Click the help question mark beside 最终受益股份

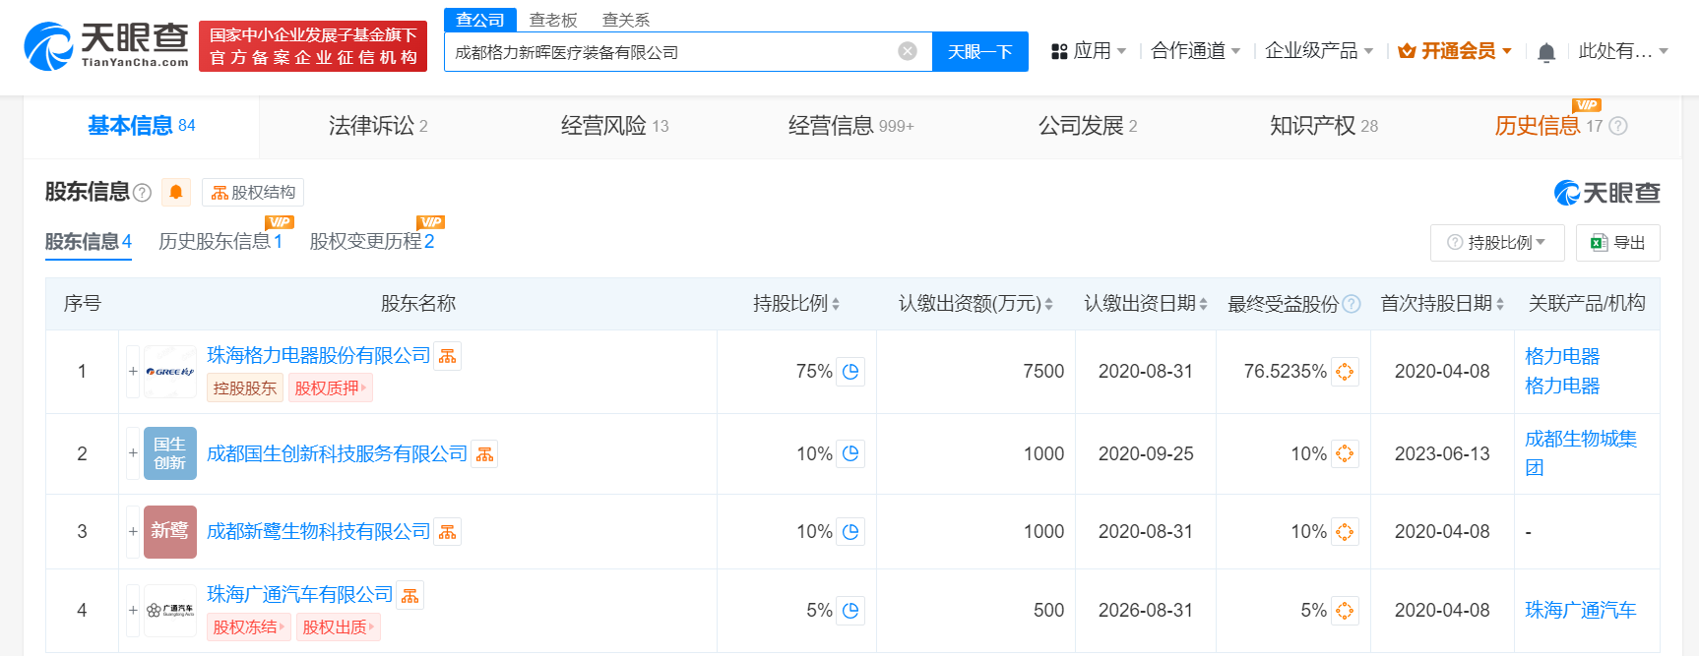1352,304
